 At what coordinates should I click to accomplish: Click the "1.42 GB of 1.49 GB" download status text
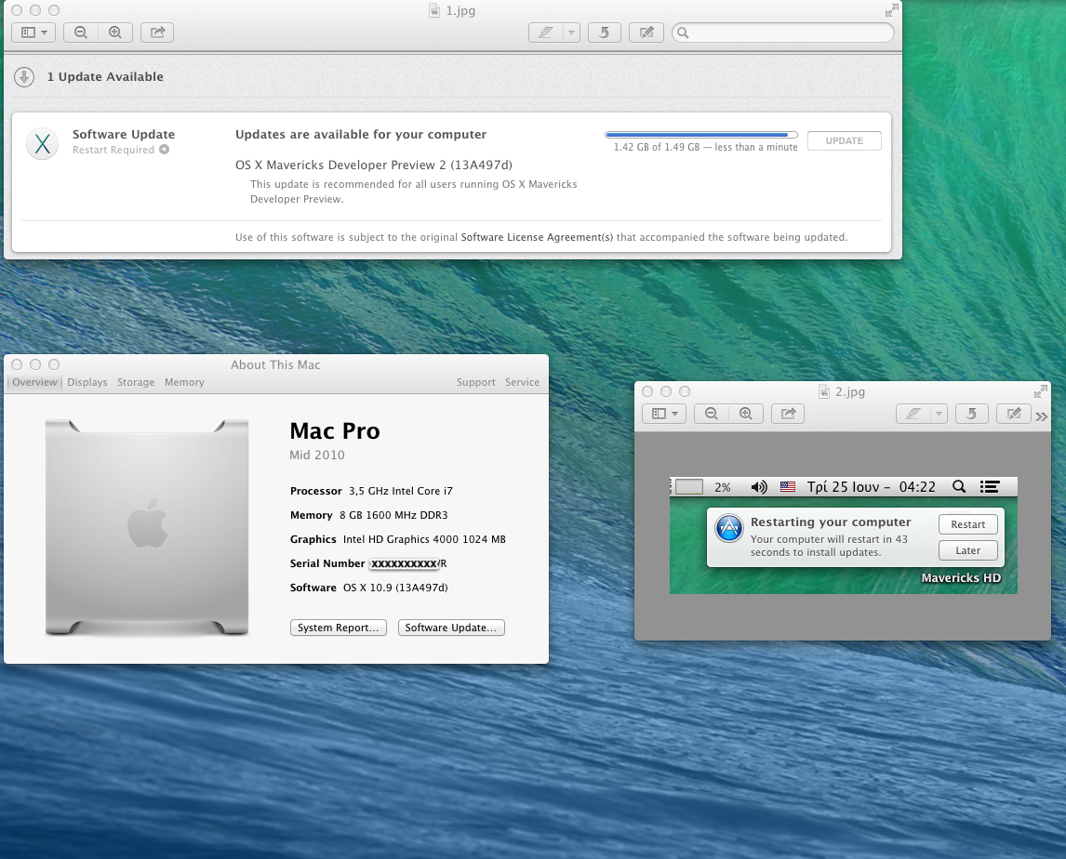657,147
